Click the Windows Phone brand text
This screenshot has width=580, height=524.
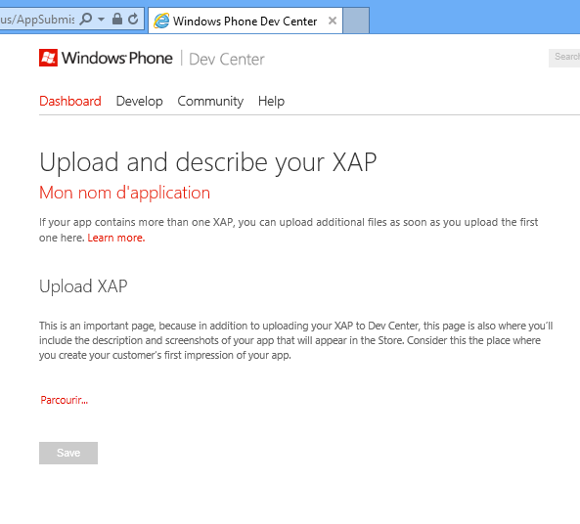[x=117, y=58]
